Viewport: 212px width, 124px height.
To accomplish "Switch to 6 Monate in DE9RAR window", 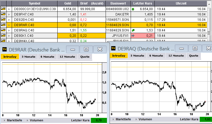I will coord(47,57).
